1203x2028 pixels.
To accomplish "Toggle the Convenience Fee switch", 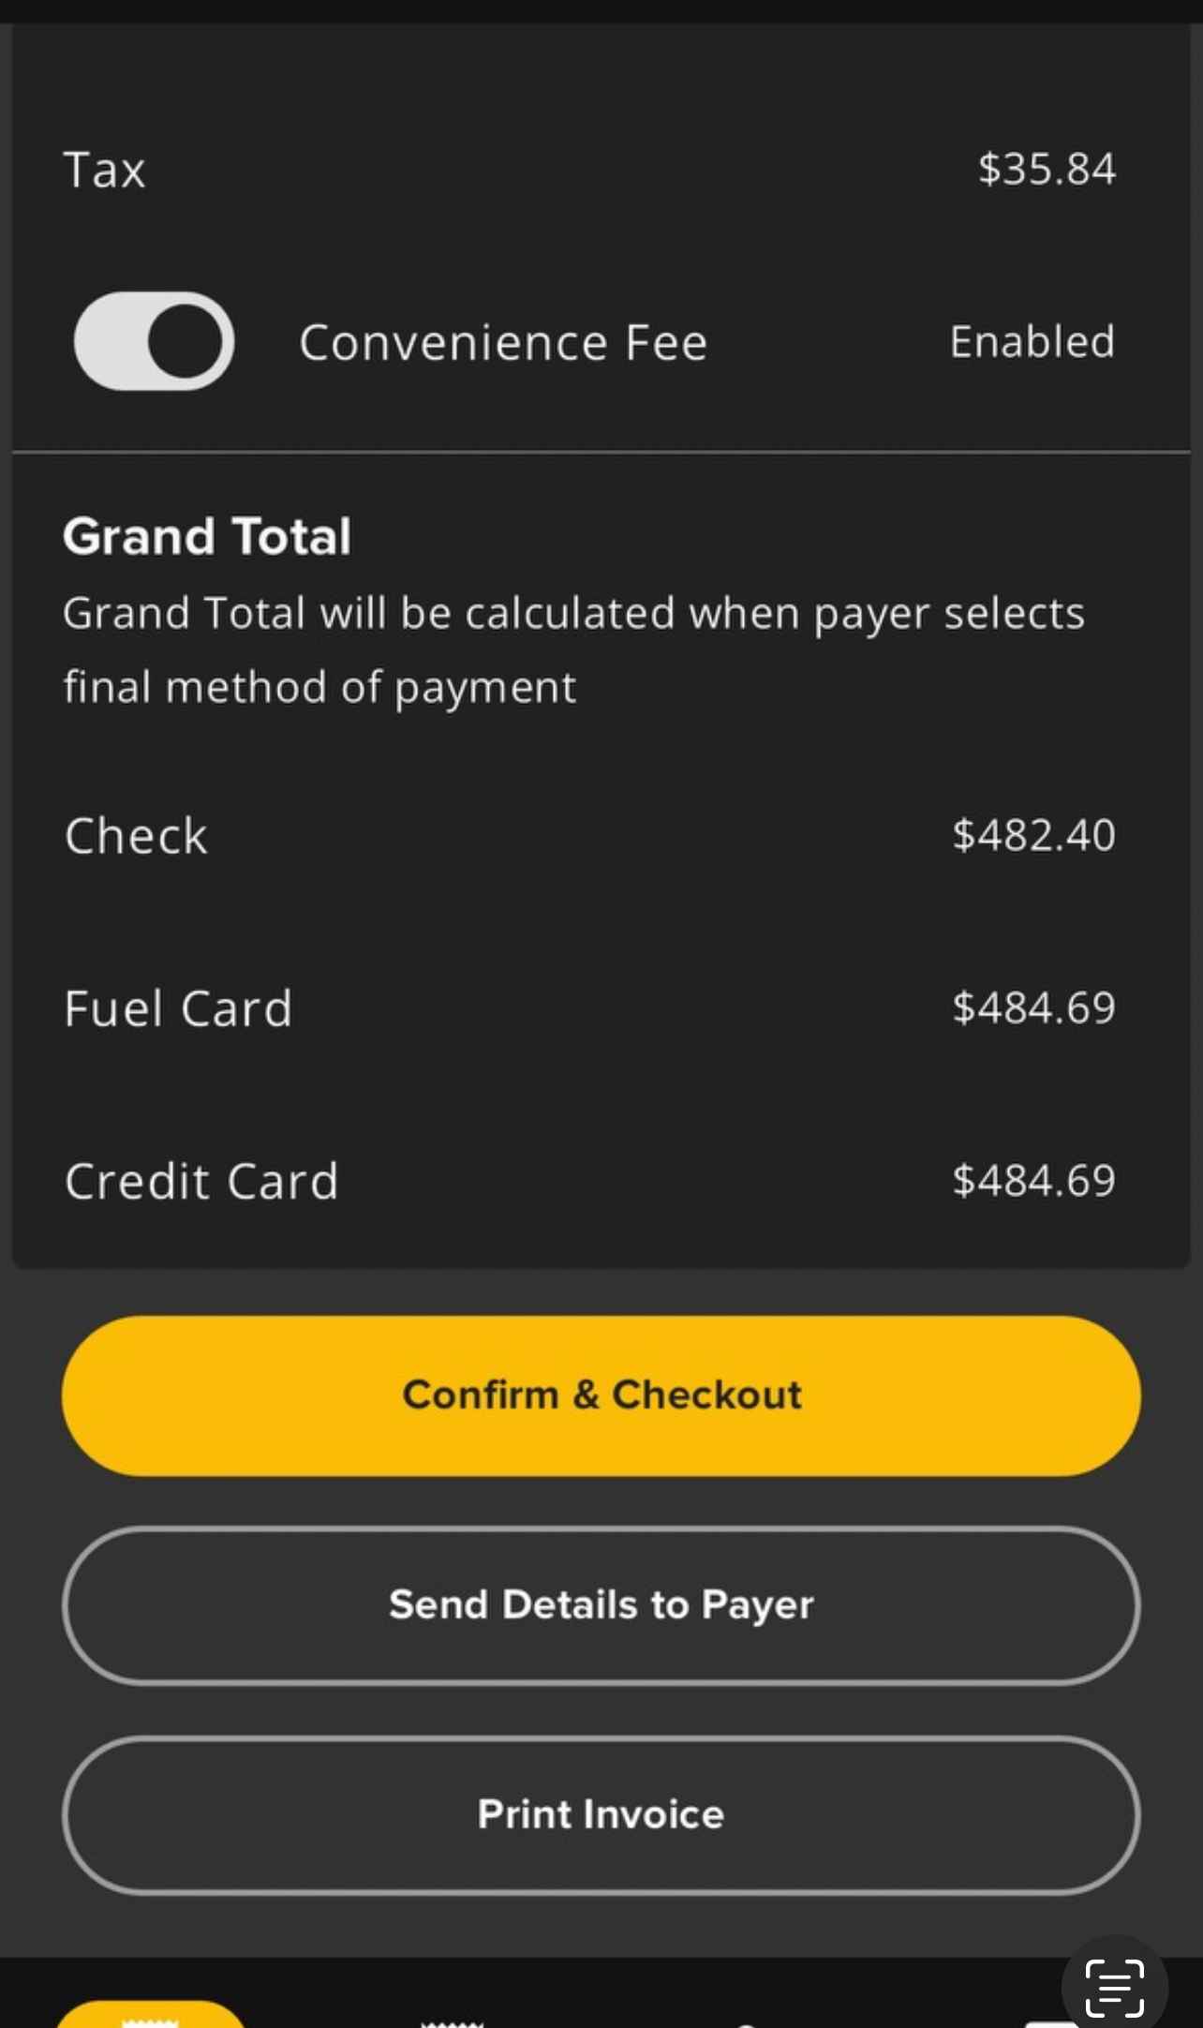I will [155, 341].
